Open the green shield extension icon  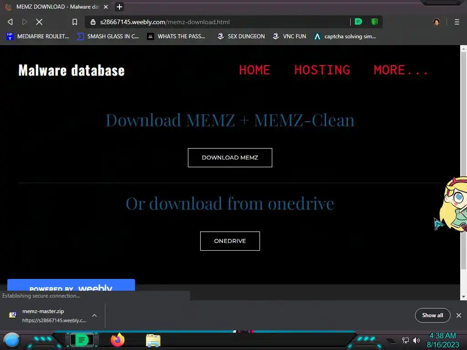(x=374, y=21)
